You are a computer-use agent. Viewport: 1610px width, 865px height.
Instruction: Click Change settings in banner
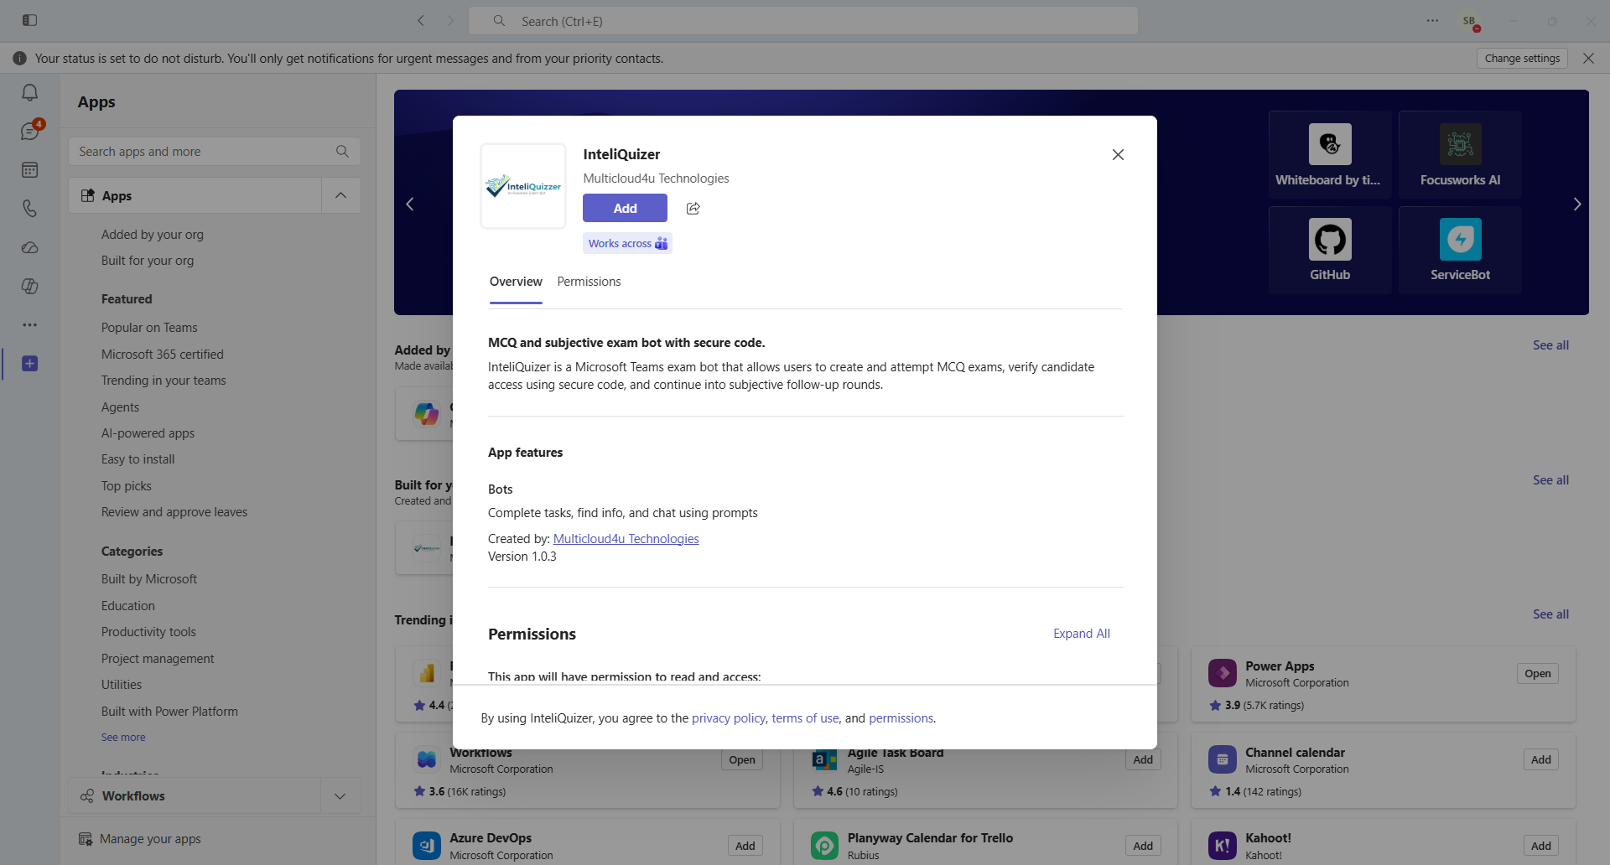[1522, 58]
